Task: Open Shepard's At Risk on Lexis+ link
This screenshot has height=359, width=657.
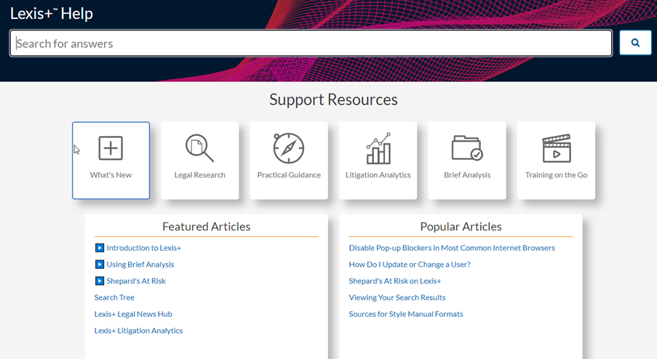Action: pyautogui.click(x=395, y=281)
